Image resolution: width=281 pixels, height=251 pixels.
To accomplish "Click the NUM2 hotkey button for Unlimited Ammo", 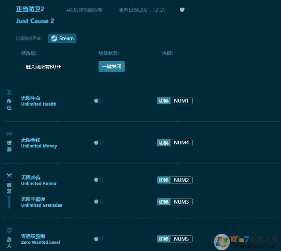I will [181, 180].
